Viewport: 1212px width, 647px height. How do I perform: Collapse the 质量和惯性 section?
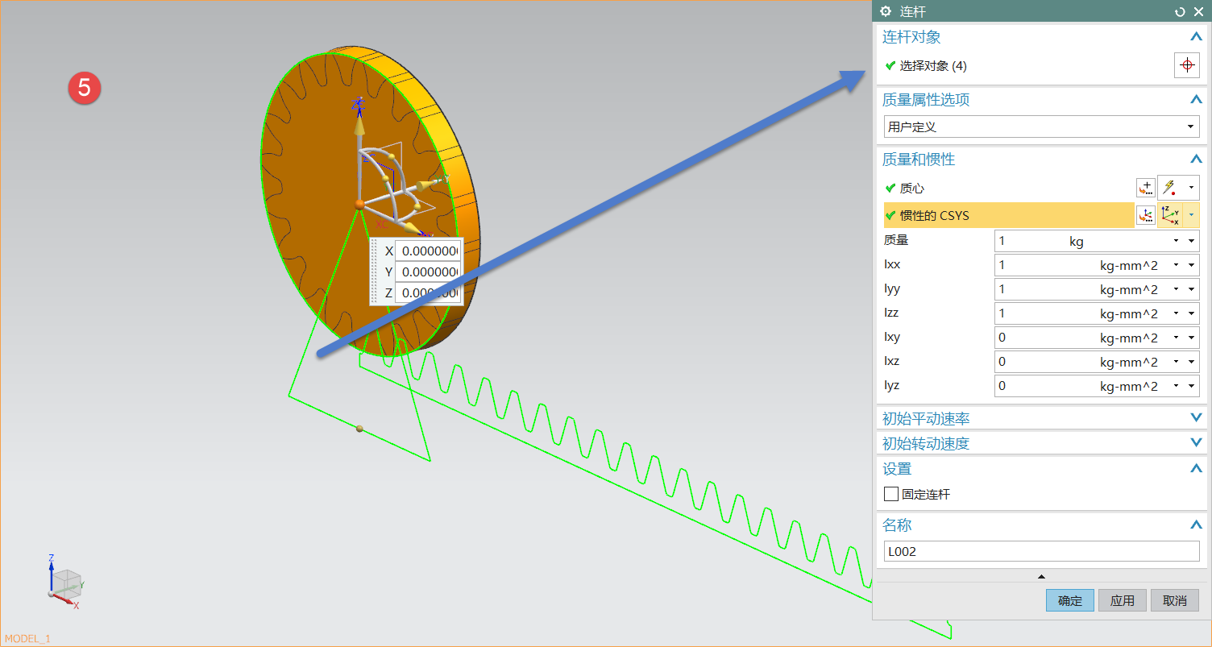[1196, 160]
